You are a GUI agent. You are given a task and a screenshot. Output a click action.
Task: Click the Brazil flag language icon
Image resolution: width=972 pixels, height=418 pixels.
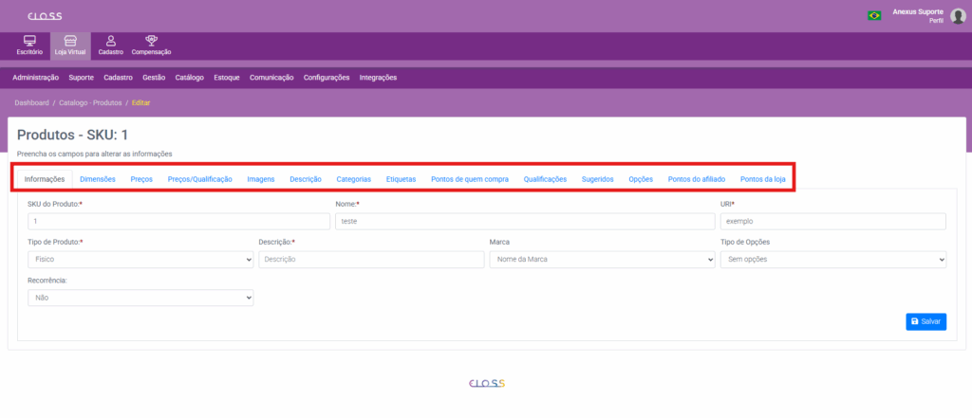coord(873,15)
